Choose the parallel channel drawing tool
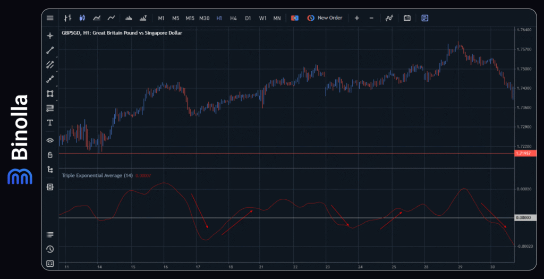Image resolution: width=544 pixels, height=279 pixels. [50, 65]
